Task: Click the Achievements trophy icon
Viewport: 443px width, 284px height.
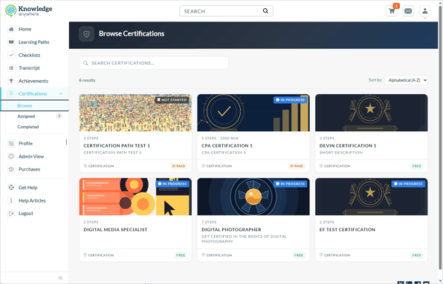Action: tap(11, 81)
